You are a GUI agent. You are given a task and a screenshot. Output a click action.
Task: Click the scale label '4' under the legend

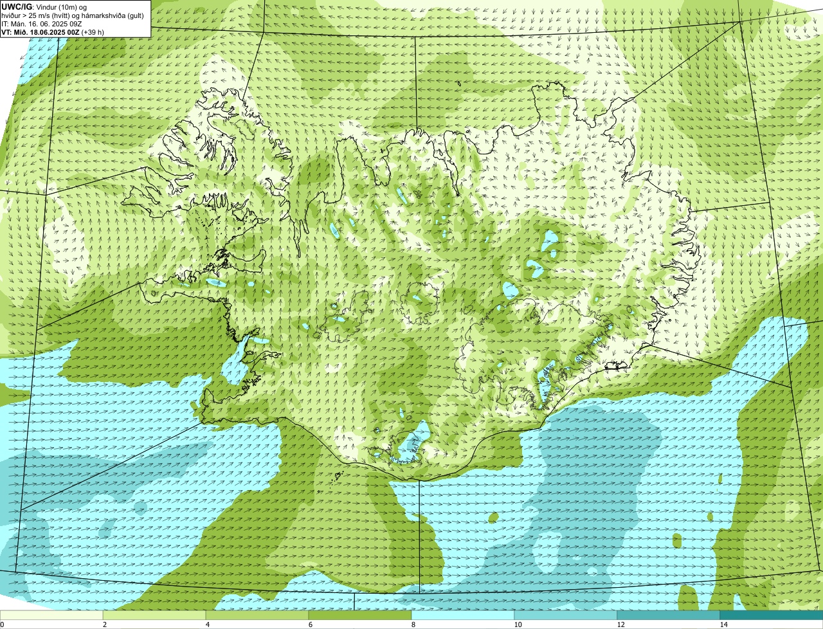pyautogui.click(x=207, y=624)
